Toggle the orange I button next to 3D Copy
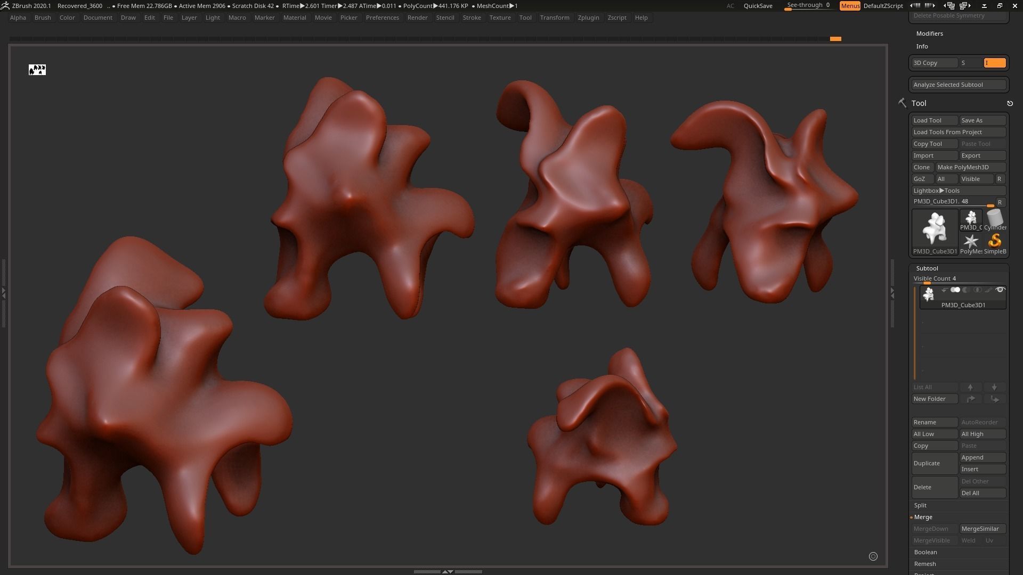This screenshot has height=575, width=1023. click(995, 63)
